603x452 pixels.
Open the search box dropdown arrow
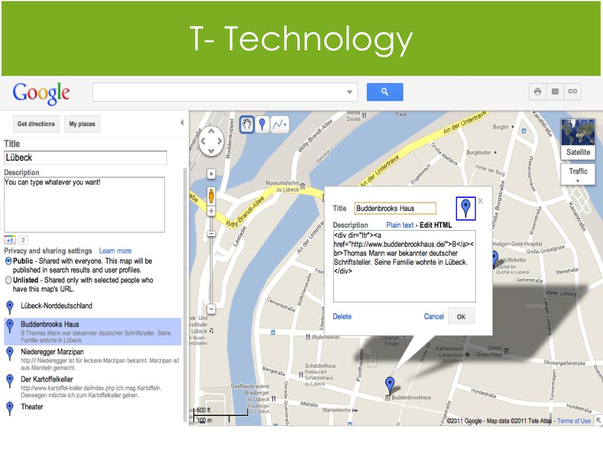(349, 92)
